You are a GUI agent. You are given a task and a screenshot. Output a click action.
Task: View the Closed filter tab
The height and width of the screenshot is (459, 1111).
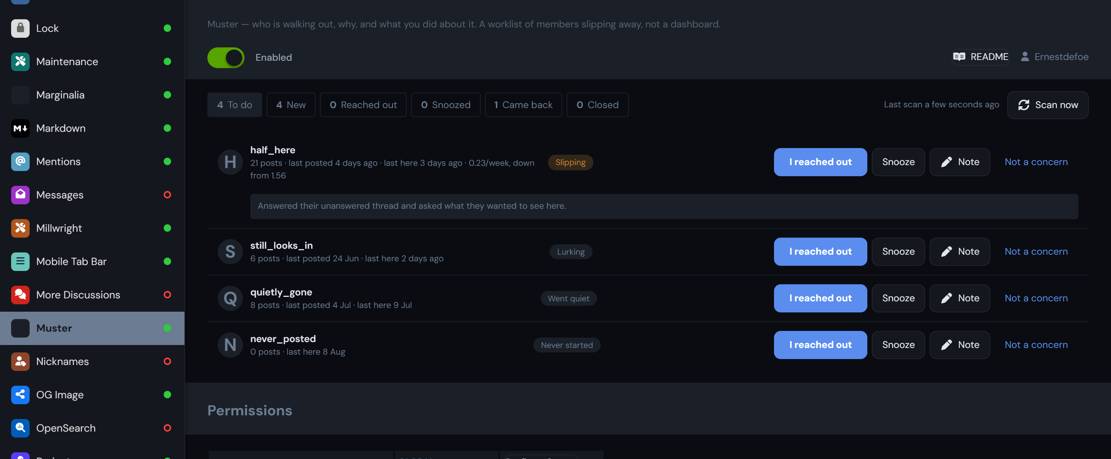click(597, 105)
